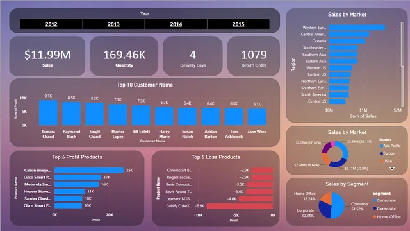Click the Chromcraft -2.9K loss bar
410x231 pixels.
pyautogui.click(x=262, y=170)
